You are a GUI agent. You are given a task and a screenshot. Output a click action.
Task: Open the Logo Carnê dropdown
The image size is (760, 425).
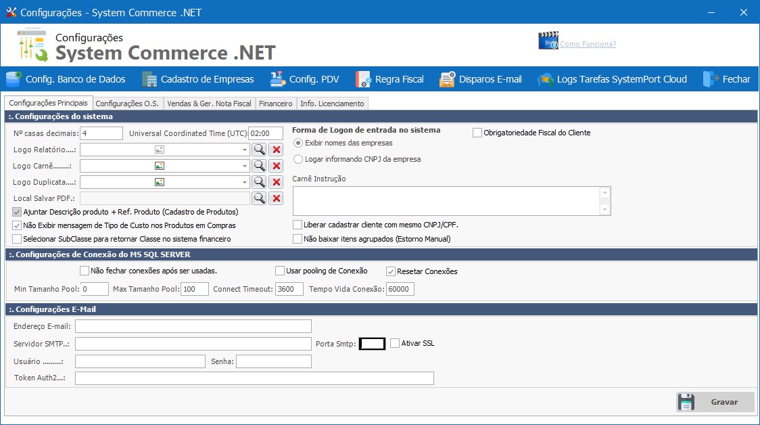pos(246,165)
